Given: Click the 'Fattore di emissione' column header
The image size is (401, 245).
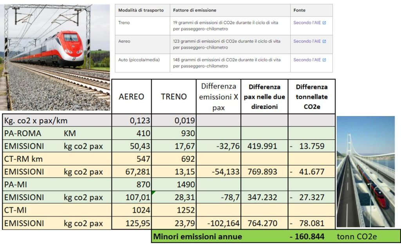Looking at the screenshot, I should tap(194, 10).
